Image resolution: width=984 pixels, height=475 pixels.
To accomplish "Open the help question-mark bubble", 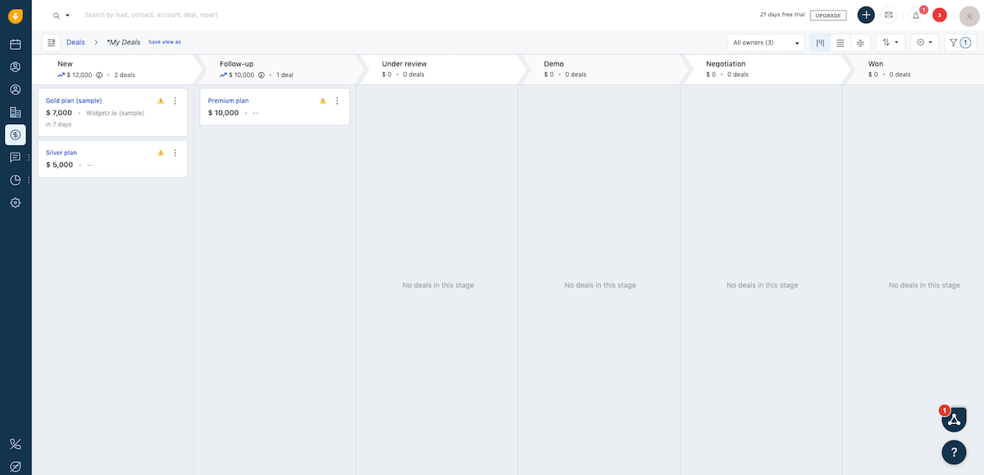I will (x=954, y=451).
